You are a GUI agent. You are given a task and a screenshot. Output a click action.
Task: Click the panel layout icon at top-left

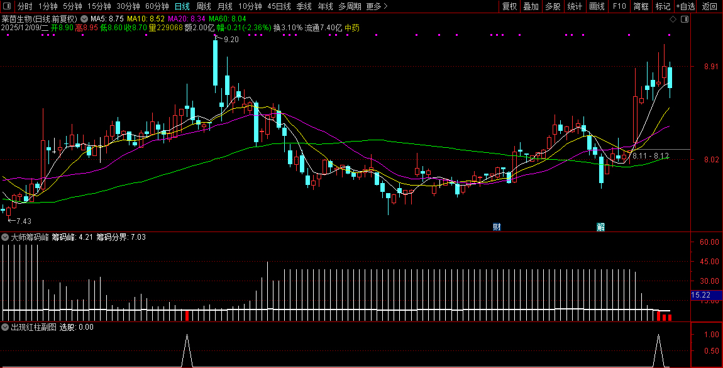[7, 7]
